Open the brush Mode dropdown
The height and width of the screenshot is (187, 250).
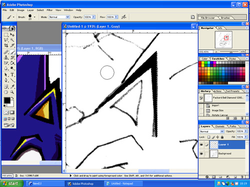click(59, 17)
